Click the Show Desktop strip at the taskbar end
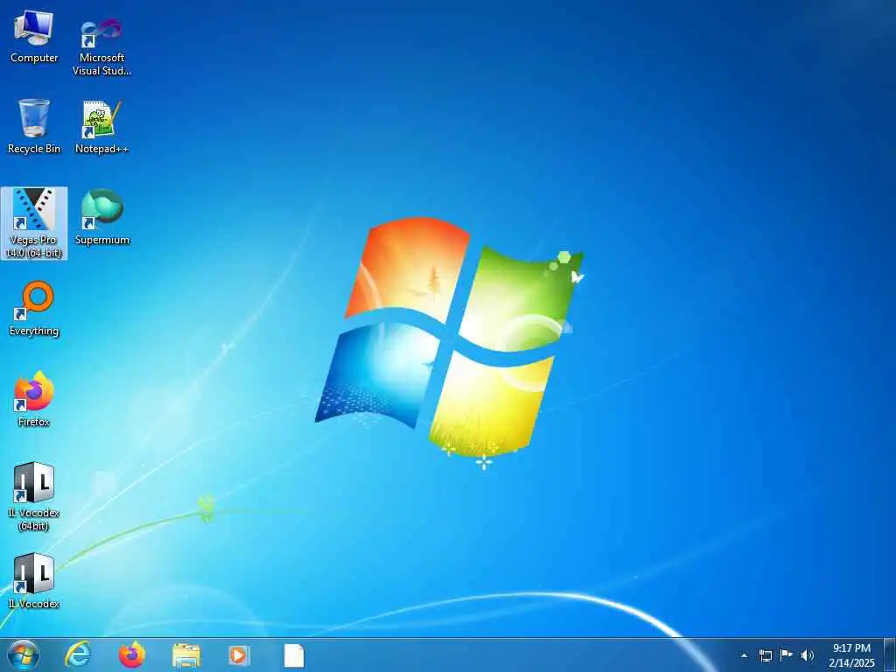 tap(889, 655)
